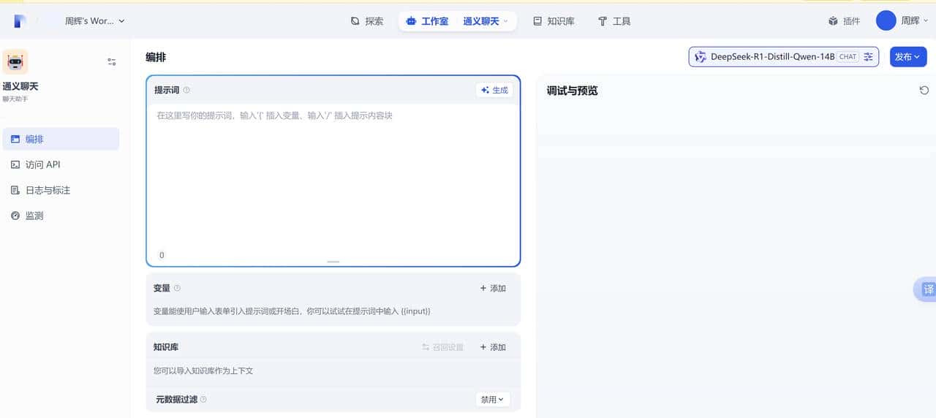The width and height of the screenshot is (936, 418).
Task: Click the 发布 publish button
Action: pyautogui.click(x=908, y=57)
